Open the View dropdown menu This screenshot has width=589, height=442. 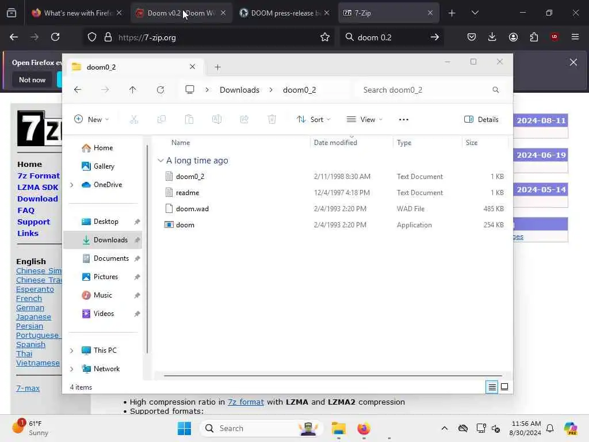(x=364, y=120)
